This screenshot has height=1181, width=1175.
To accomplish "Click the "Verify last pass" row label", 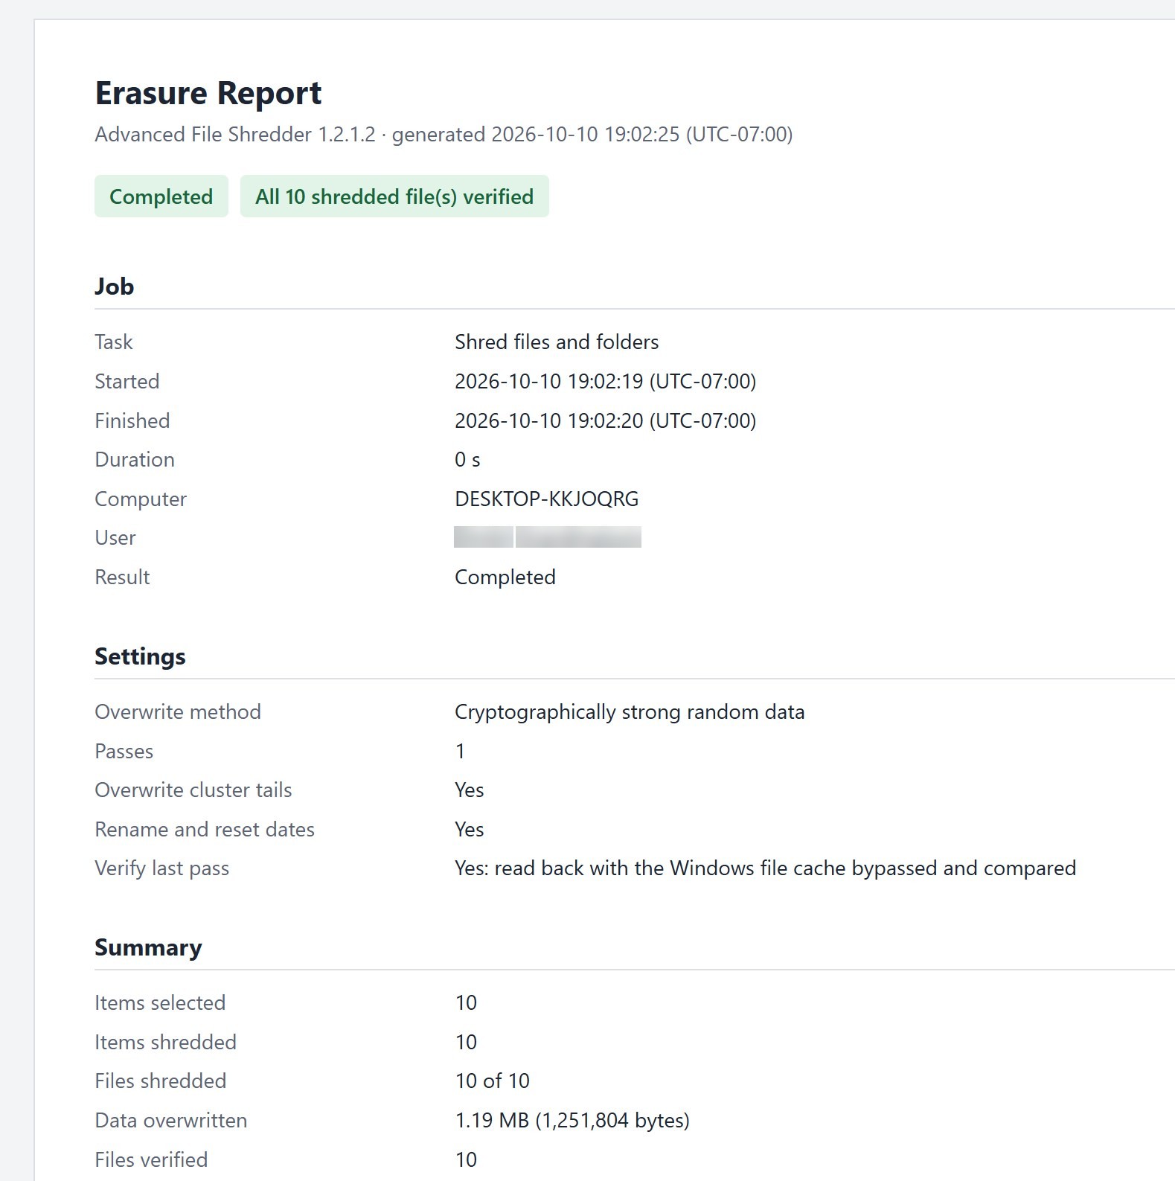I will 162,868.
